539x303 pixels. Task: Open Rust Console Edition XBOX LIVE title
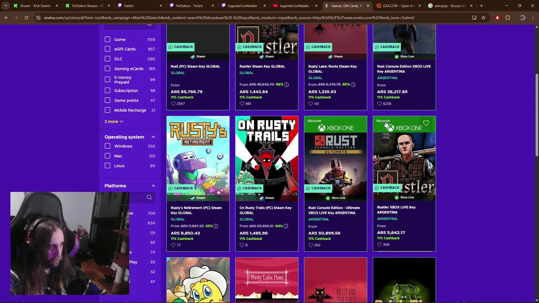click(x=403, y=69)
